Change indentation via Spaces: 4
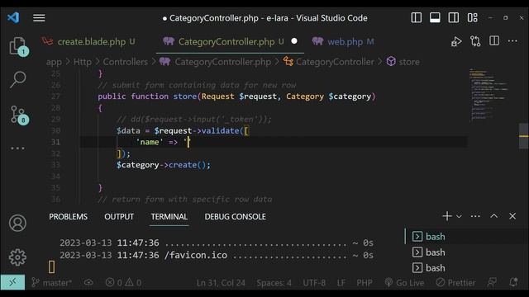529x297 pixels. tap(274, 283)
